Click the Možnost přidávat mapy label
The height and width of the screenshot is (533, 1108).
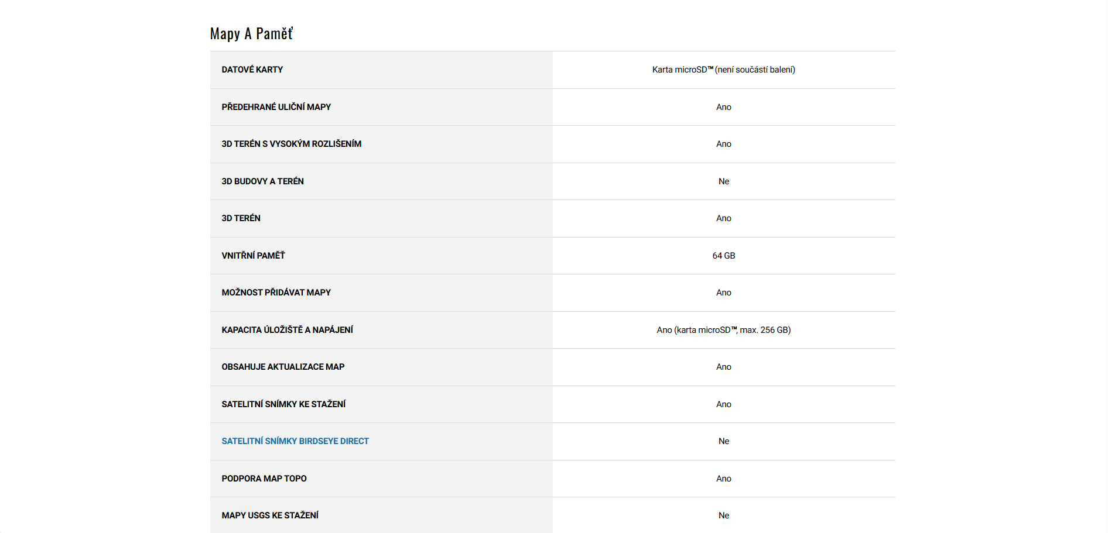276,293
